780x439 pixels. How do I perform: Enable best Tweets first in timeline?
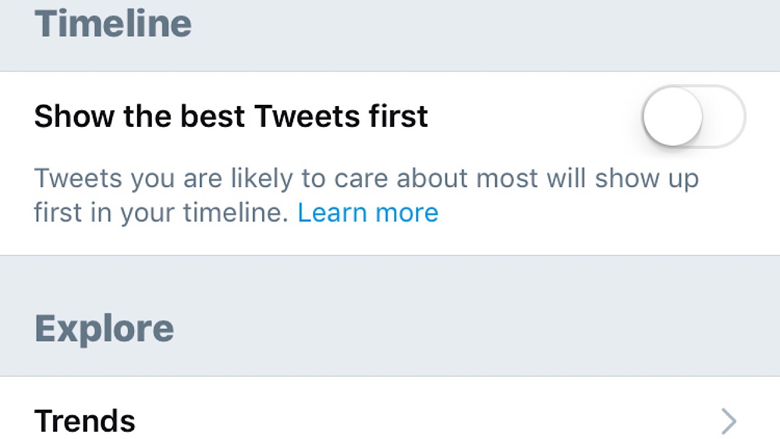[693, 116]
